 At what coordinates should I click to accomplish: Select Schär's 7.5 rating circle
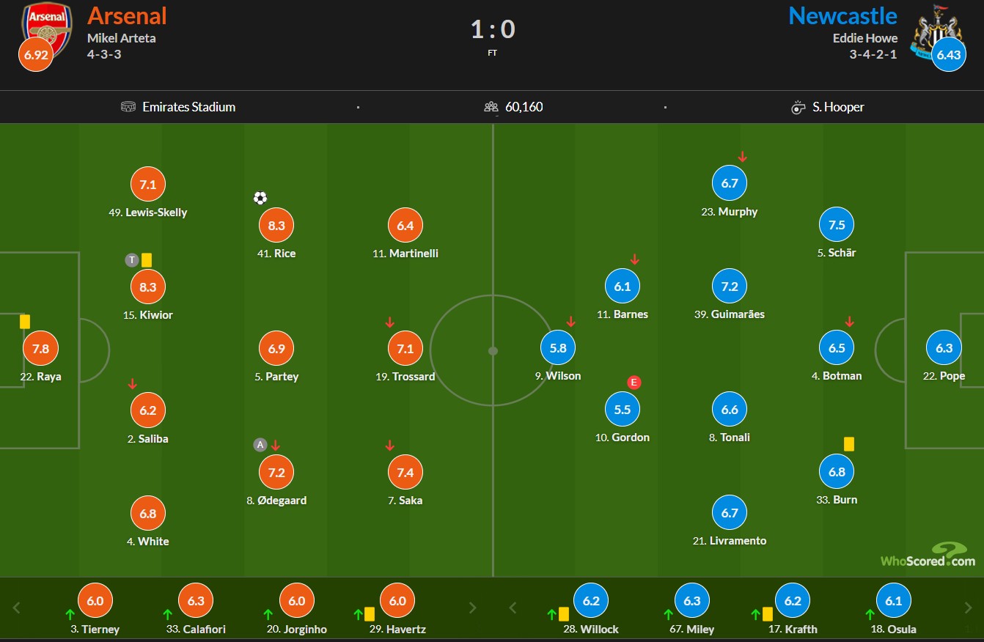click(837, 225)
